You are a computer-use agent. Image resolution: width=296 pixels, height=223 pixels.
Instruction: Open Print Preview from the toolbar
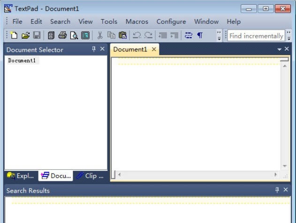pos(74,36)
